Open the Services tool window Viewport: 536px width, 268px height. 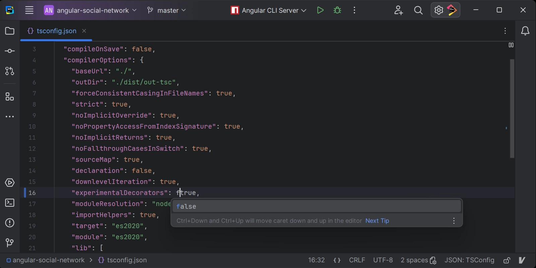[10, 183]
